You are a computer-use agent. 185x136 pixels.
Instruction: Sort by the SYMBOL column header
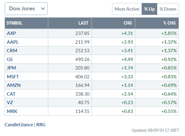point(14,23)
